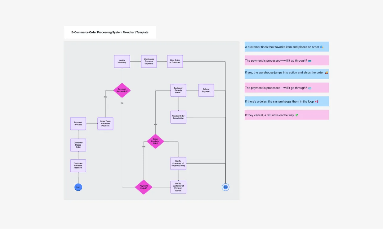Click the Customer Cancels Order? box
This screenshot has height=229, width=383.
coord(178,90)
